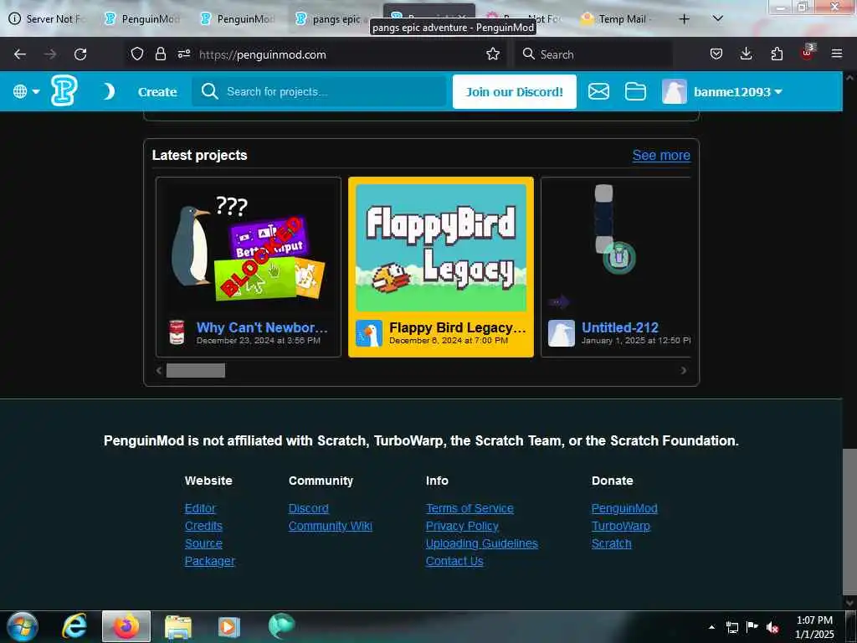Open the Uploading Guidelines link
This screenshot has width=857, height=643.
click(x=481, y=543)
